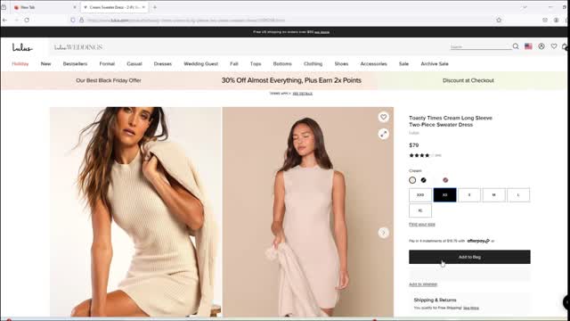This screenshot has height=321, width=570.
Task: Click the 30% Off Almost Everything banner
Action: click(291, 80)
